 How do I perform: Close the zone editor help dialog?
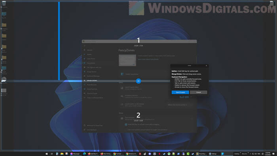coord(206,66)
